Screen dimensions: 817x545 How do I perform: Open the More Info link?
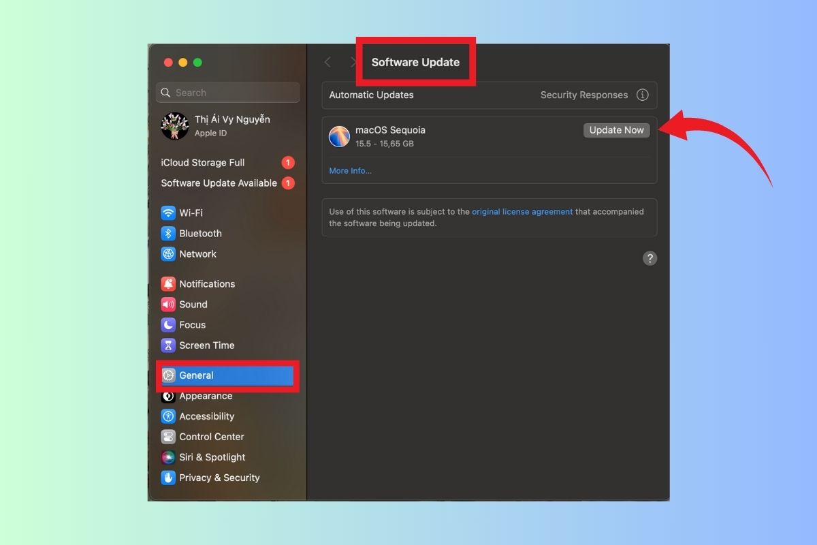pyautogui.click(x=351, y=171)
